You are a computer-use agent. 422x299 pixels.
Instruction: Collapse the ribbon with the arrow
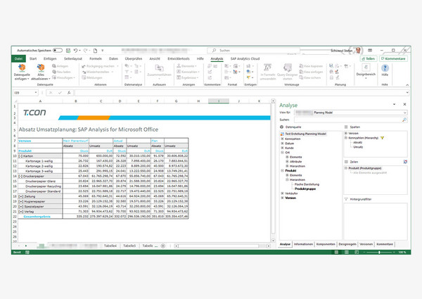(x=407, y=84)
